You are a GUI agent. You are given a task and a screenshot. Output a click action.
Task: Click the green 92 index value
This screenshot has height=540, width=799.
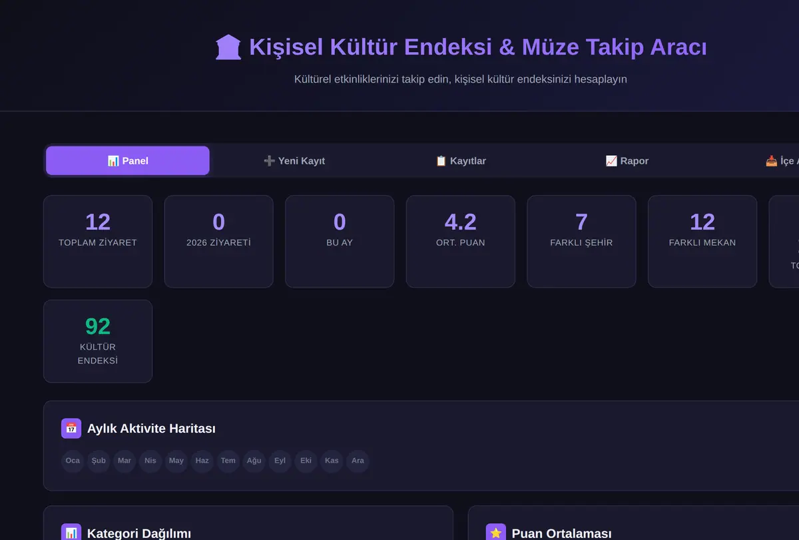(98, 326)
